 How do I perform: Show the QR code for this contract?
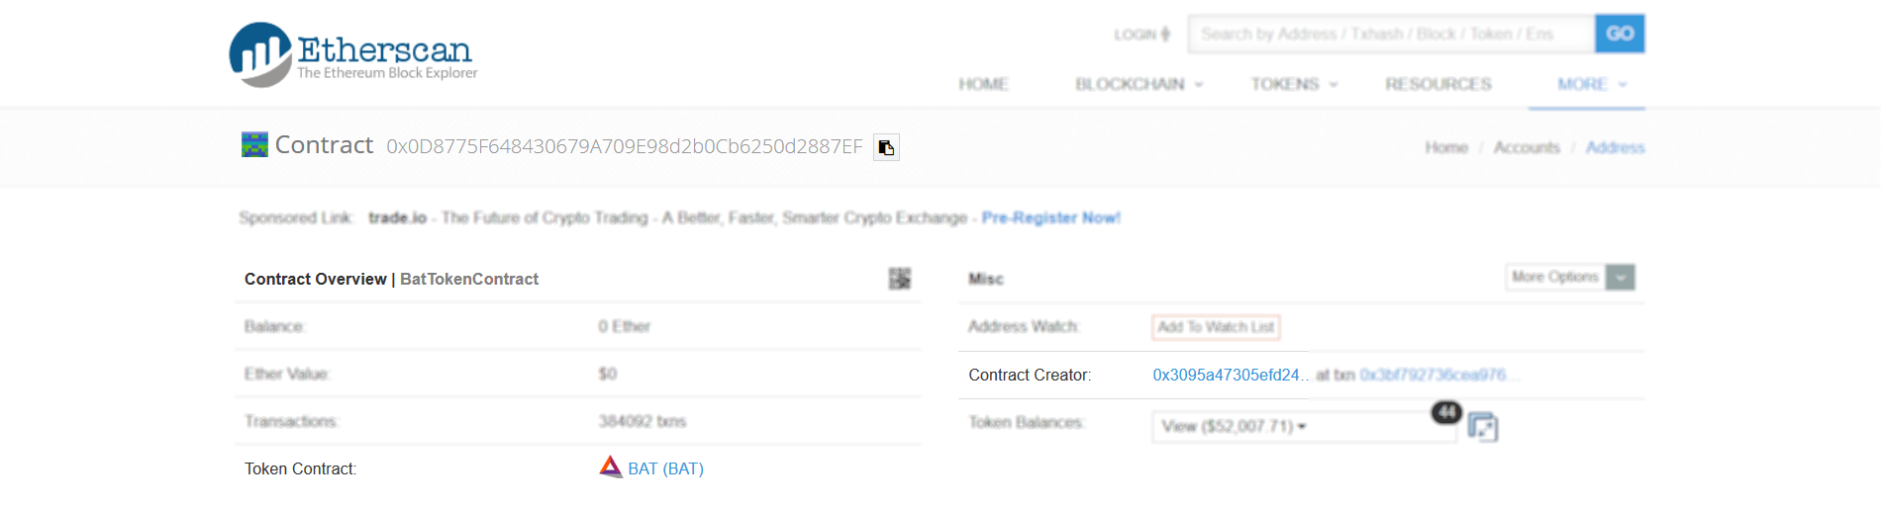pyautogui.click(x=899, y=279)
